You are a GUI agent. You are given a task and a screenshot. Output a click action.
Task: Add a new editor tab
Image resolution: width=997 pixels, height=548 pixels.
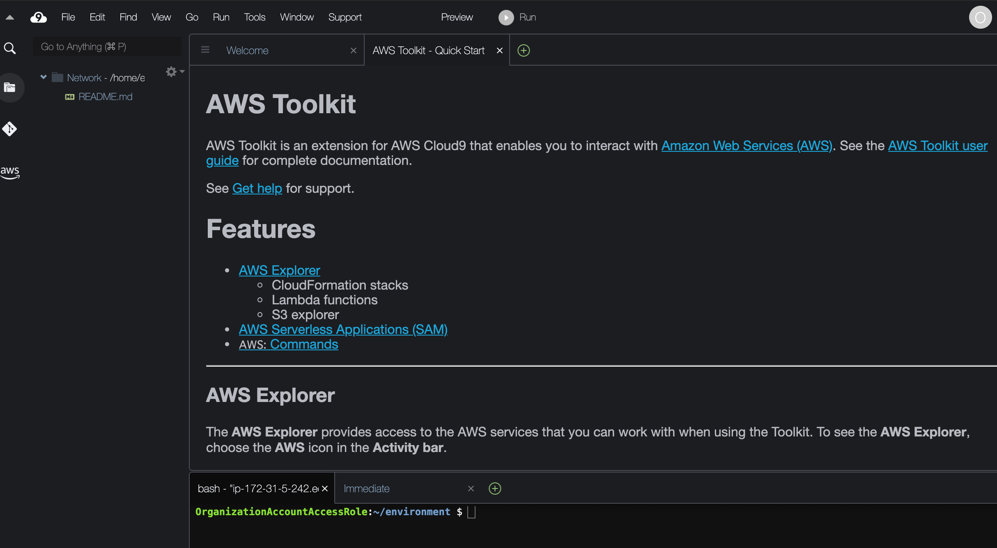pyautogui.click(x=524, y=50)
